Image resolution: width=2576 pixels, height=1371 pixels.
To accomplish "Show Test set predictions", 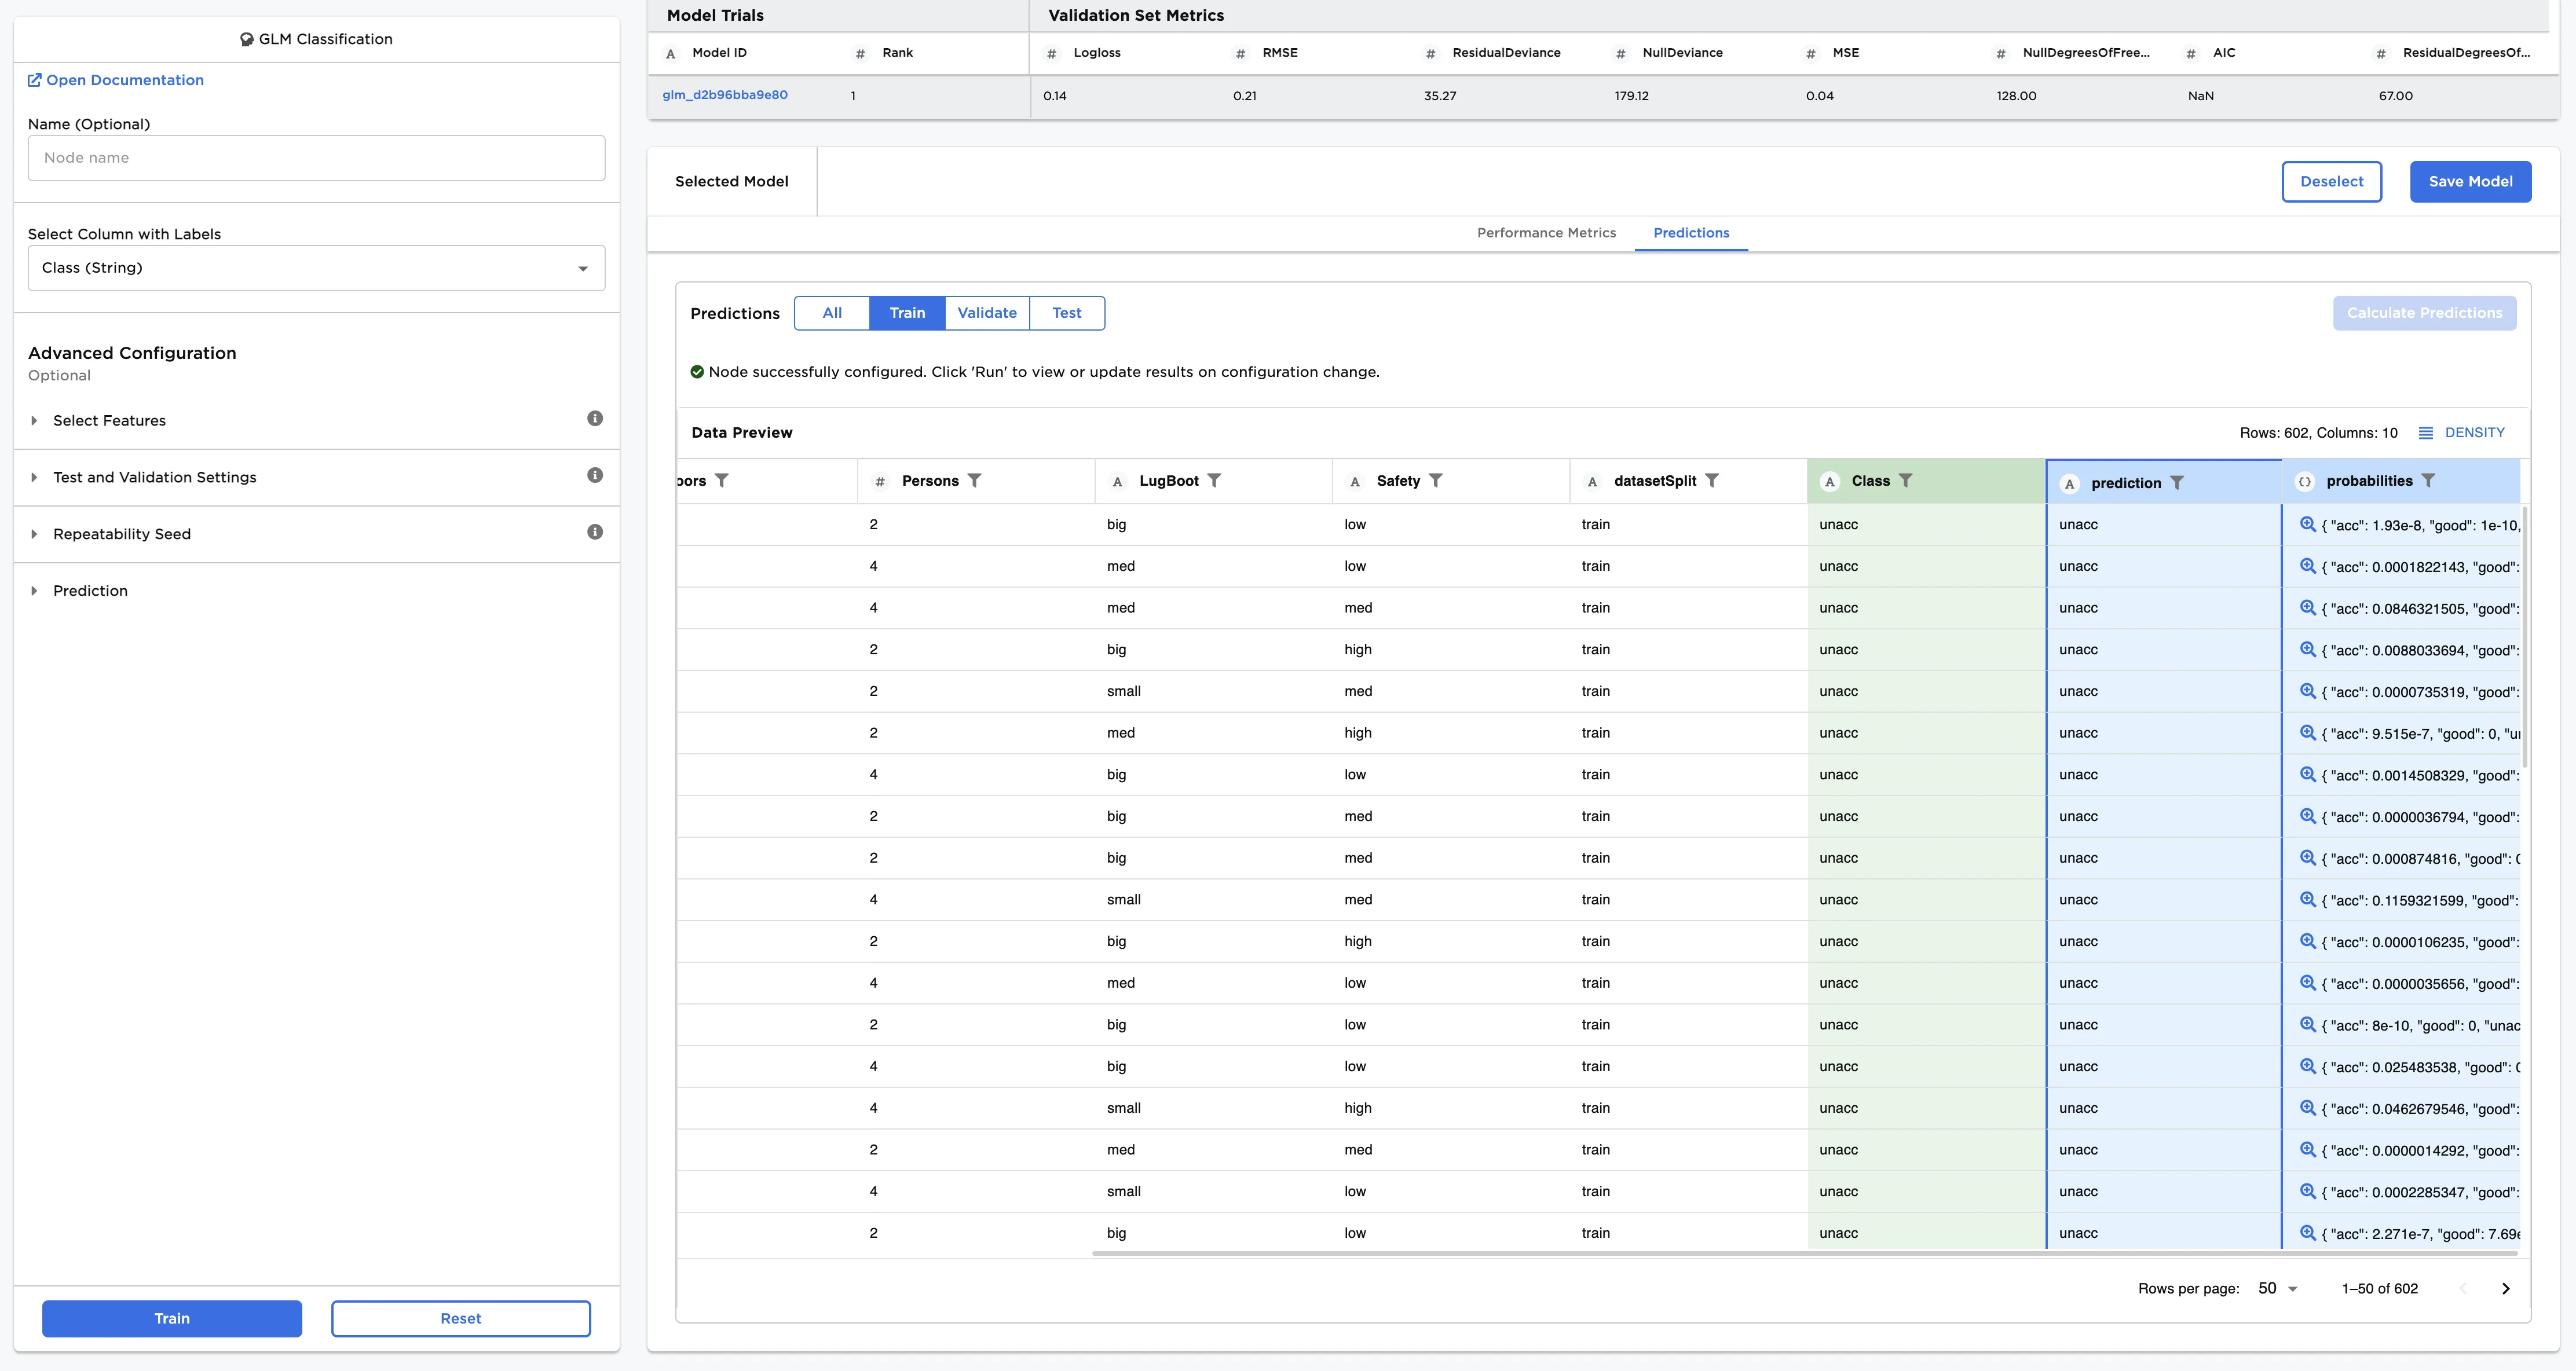I will [x=1066, y=313].
